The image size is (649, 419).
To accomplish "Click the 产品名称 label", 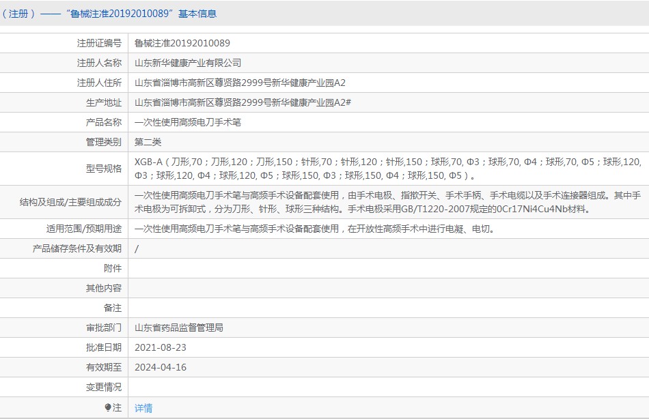I will click(x=104, y=122).
